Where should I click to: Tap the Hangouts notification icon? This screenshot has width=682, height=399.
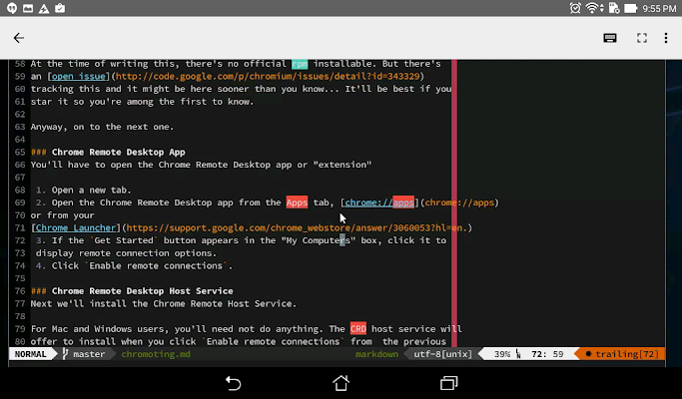12,8
